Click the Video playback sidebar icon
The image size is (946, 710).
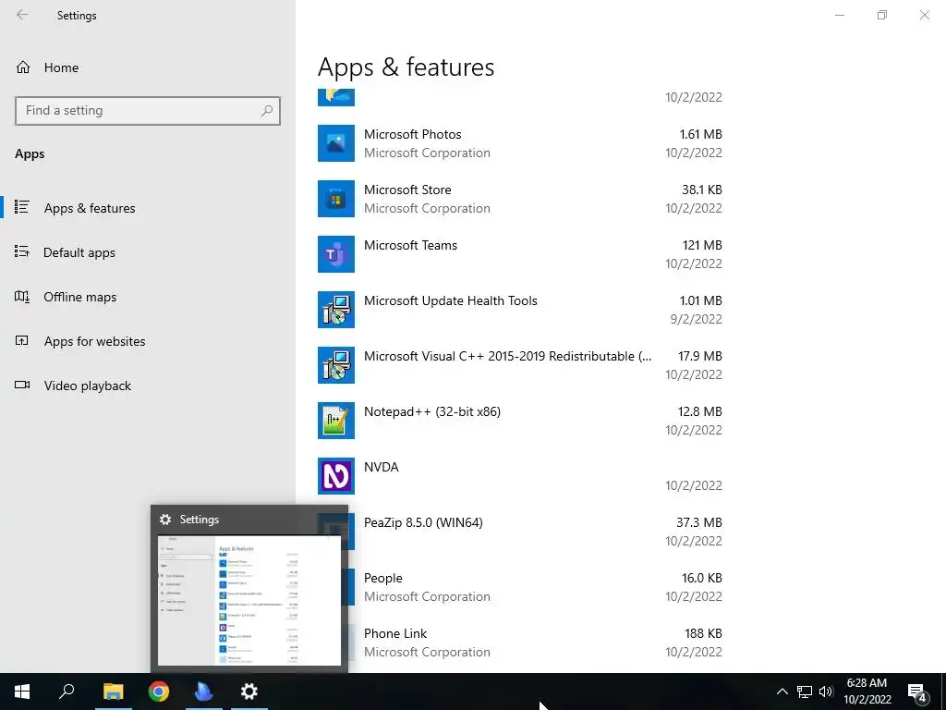point(22,386)
